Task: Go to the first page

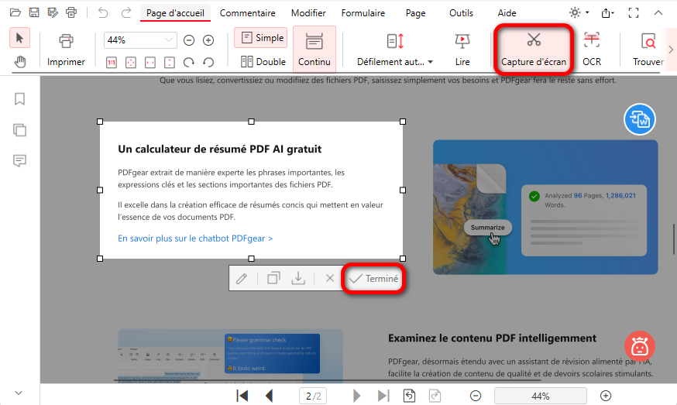Action: tap(242, 396)
